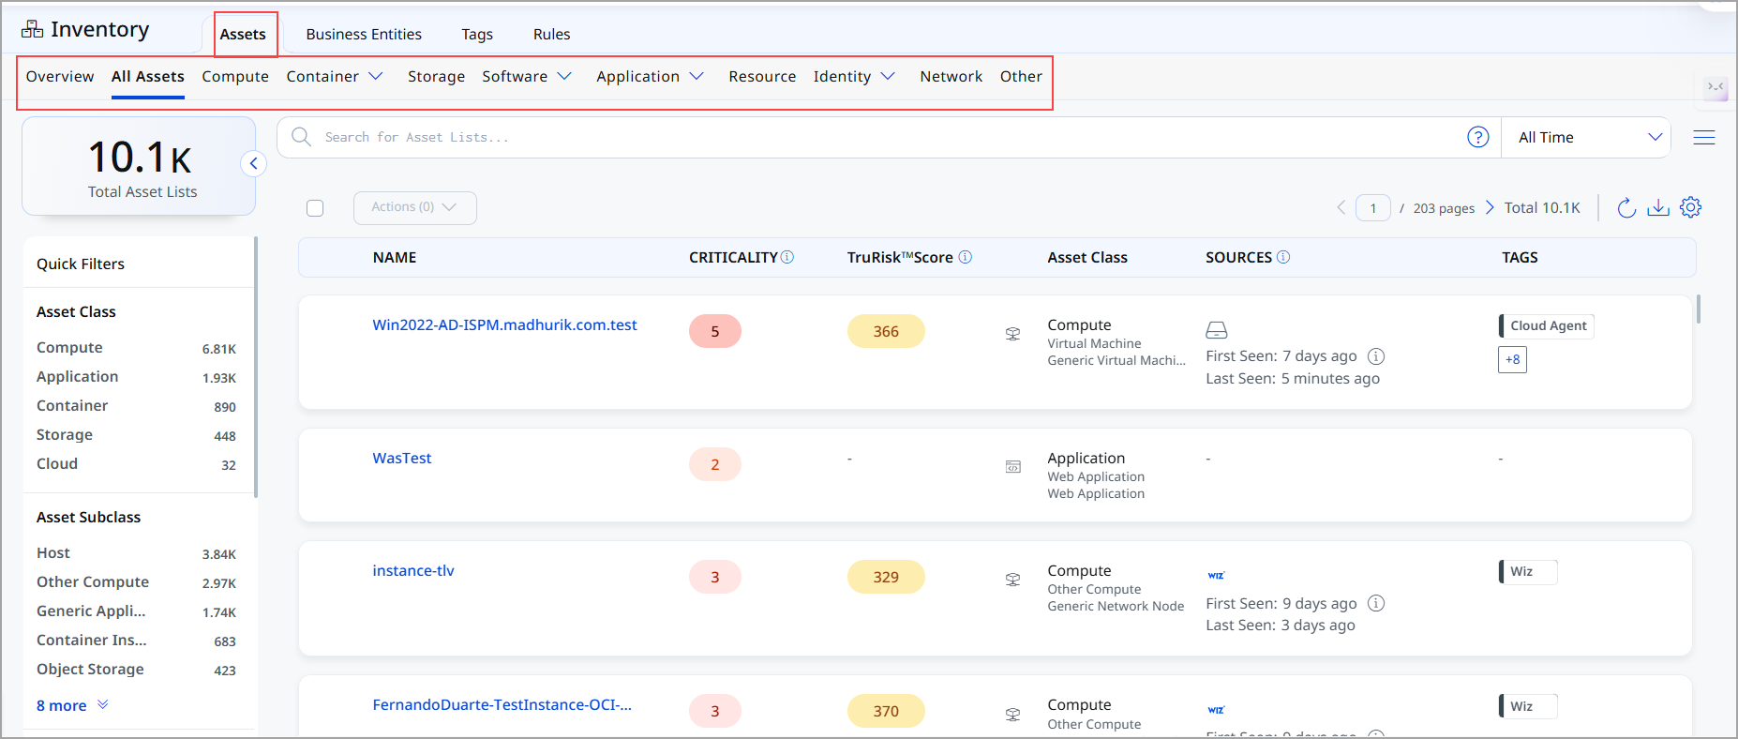Image resolution: width=1738 pixels, height=739 pixels.
Task: Click the asset class icon for FernandoDuarte-TestInstance
Action: coord(1013,714)
